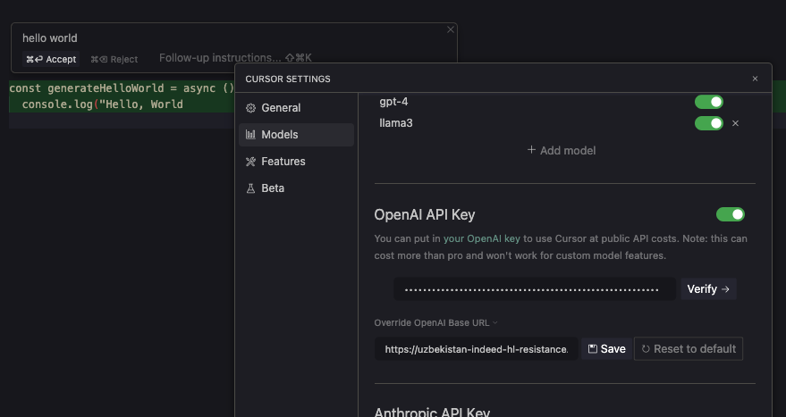The height and width of the screenshot is (417, 786).
Task: Remove the llama3 model with the x icon
Action: [x=735, y=123]
